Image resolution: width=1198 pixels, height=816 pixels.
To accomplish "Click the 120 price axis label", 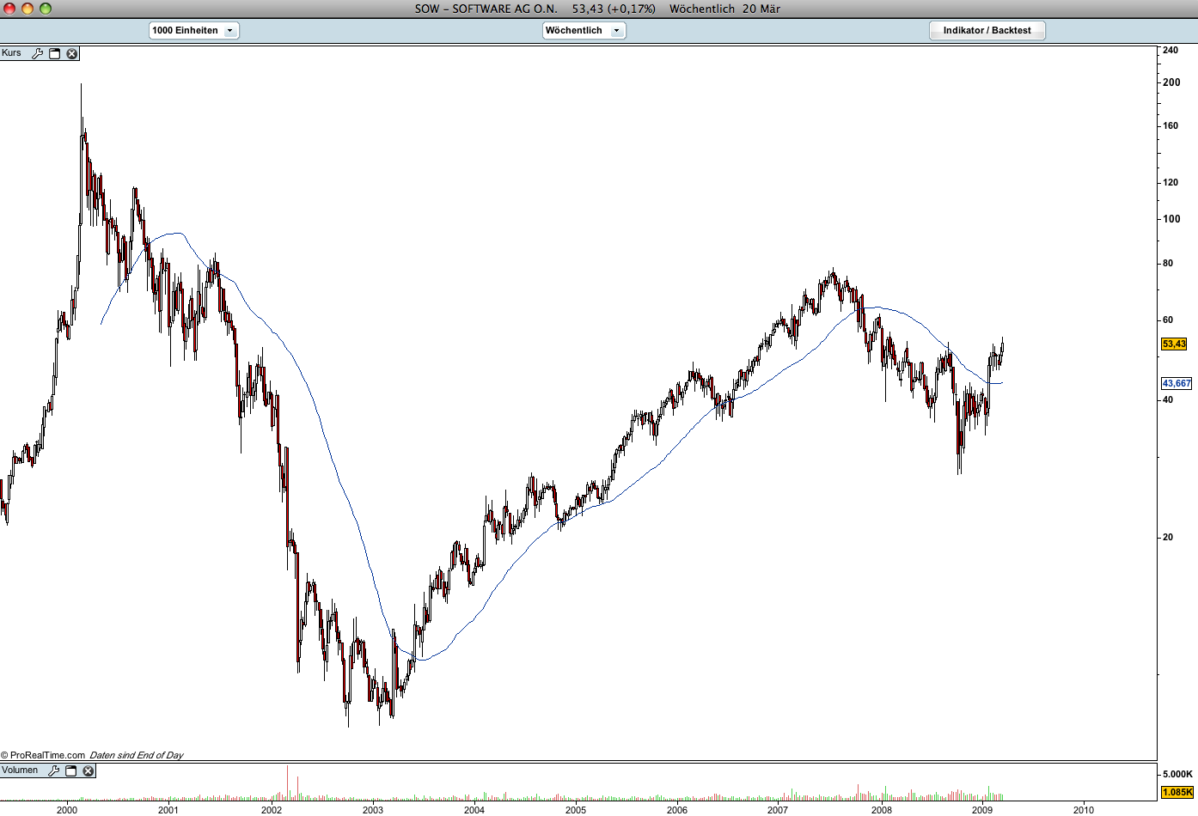I will tap(1170, 182).
